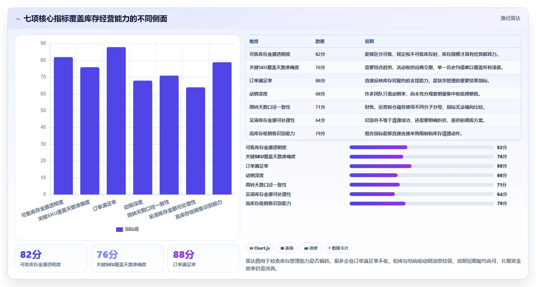Click the 64分 progress bar for 呆滞库存金额可处理性

pyautogui.click(x=422, y=194)
